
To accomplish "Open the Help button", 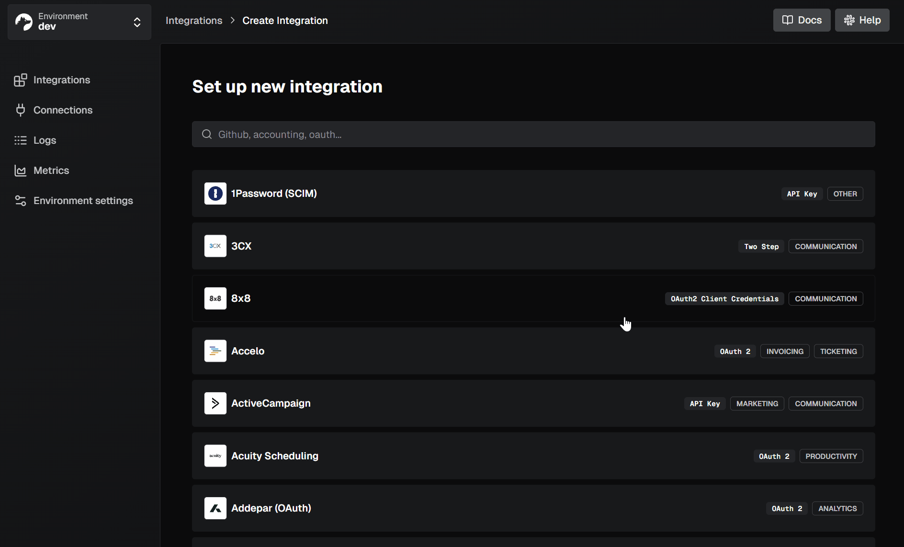I will 862,20.
